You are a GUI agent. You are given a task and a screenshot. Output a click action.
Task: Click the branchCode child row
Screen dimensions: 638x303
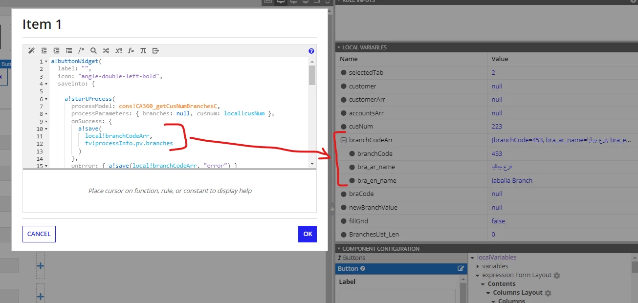[486, 153]
